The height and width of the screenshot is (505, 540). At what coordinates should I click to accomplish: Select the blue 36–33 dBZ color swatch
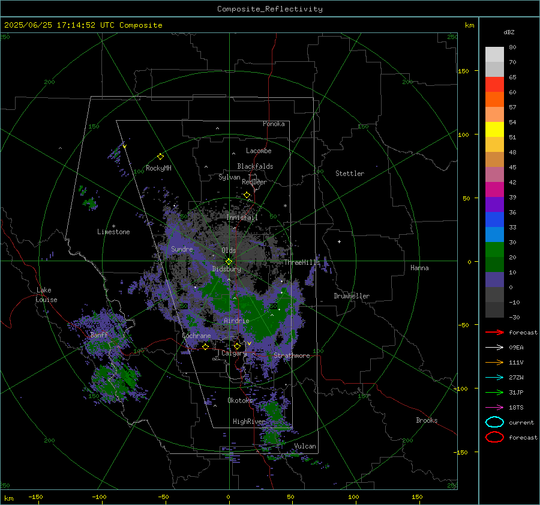point(494,219)
